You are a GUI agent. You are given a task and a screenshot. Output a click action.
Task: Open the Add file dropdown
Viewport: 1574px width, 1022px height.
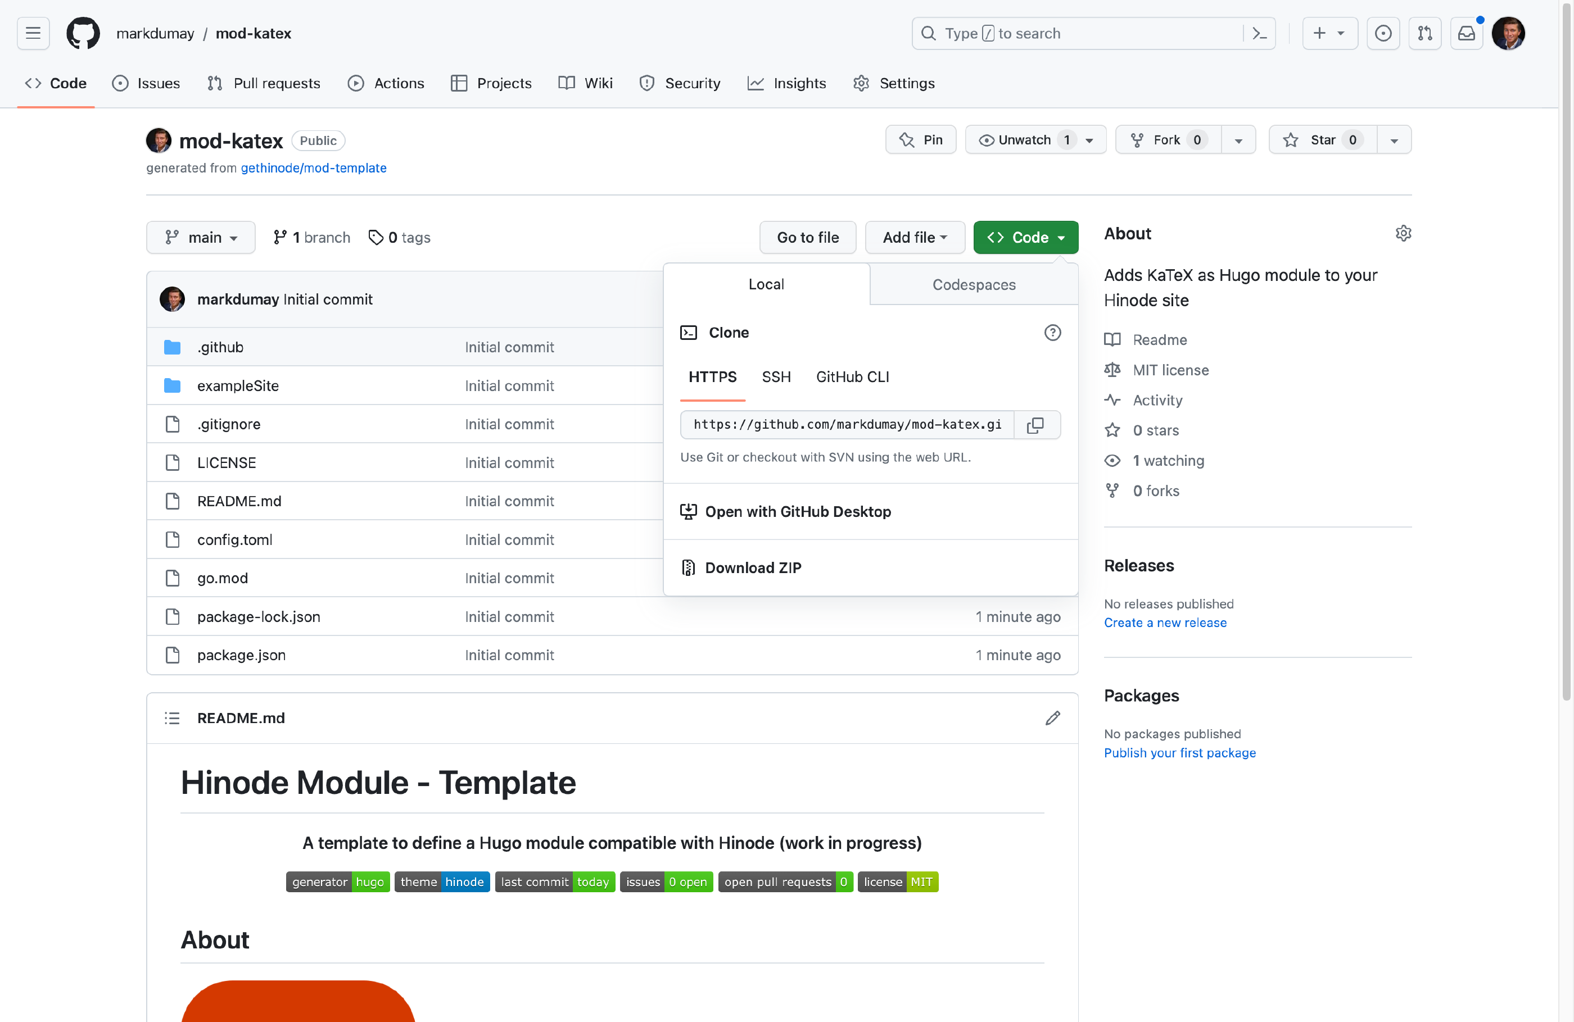tap(915, 237)
